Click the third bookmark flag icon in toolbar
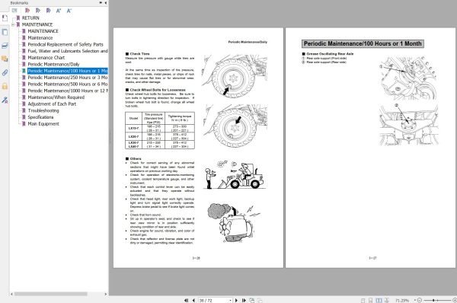 tap(49, 11)
